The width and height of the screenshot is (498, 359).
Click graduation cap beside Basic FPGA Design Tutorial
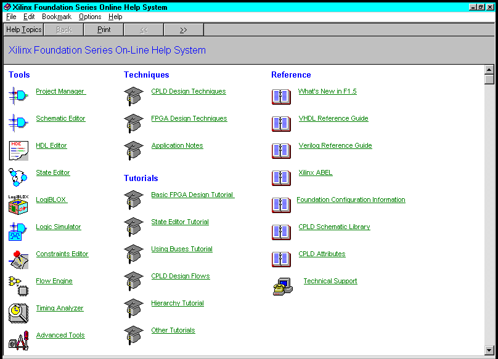click(134, 200)
